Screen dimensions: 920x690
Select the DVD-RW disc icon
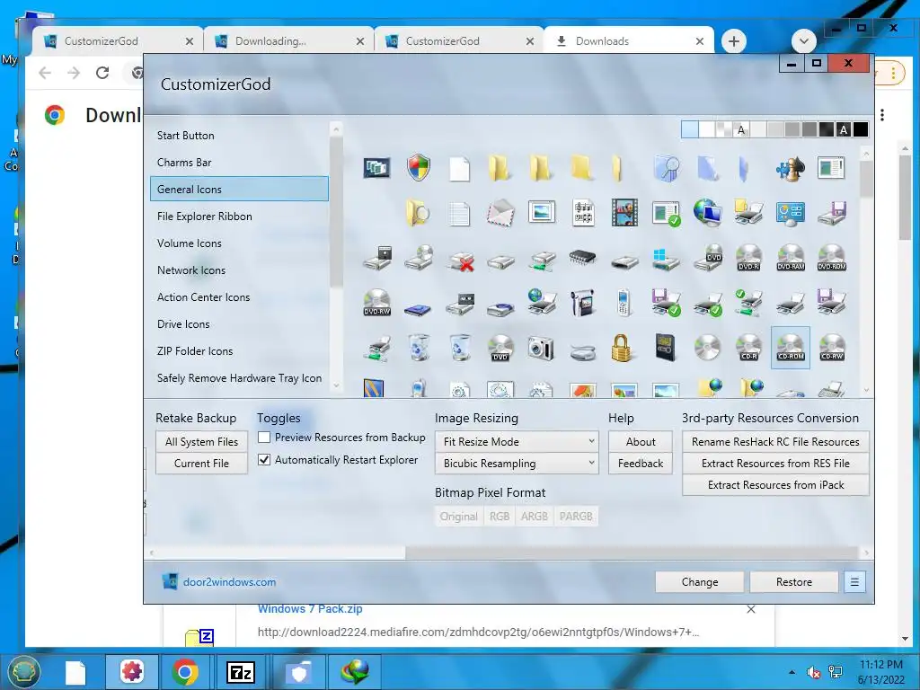click(376, 303)
